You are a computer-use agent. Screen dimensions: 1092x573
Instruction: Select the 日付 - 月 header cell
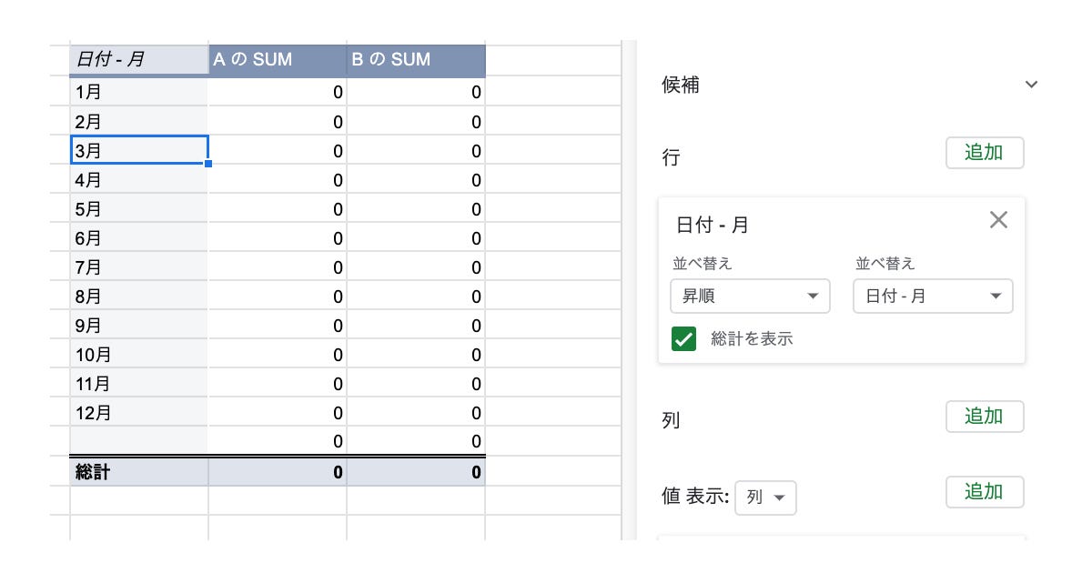138,61
